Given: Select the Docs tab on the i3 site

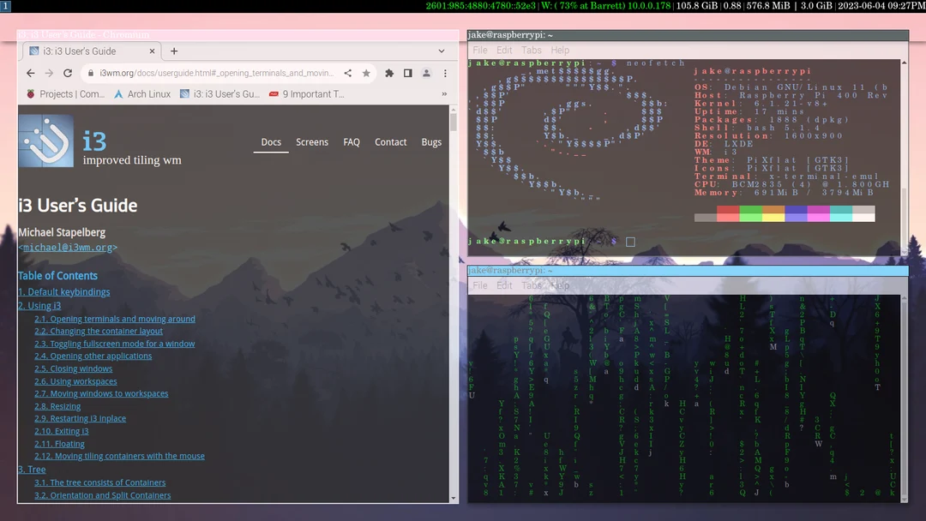Looking at the screenshot, I should [x=271, y=142].
